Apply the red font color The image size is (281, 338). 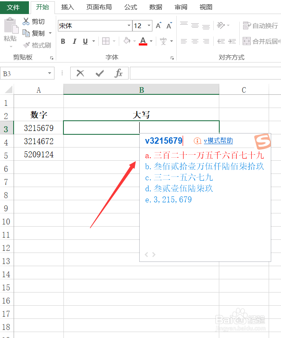pos(143,41)
